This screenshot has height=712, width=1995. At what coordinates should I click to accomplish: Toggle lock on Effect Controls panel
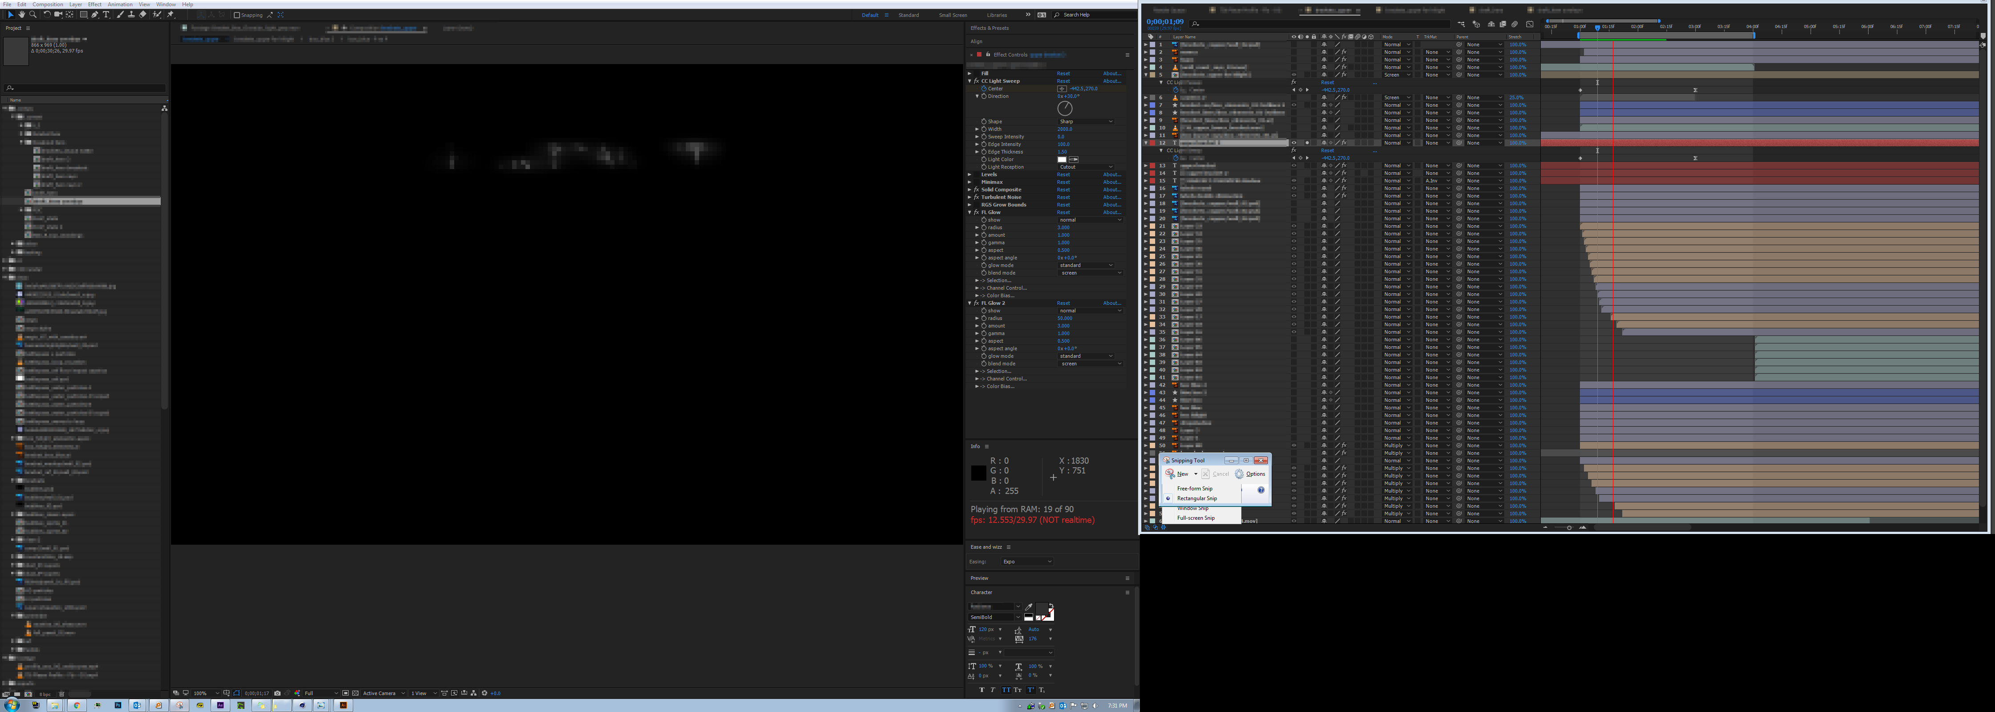(988, 54)
